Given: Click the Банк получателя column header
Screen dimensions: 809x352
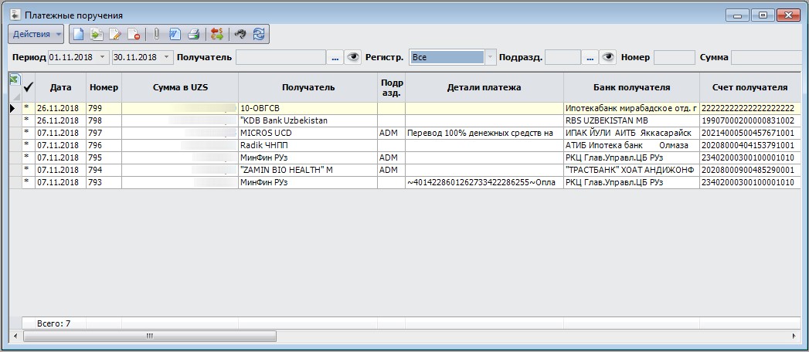Looking at the screenshot, I should coord(631,87).
